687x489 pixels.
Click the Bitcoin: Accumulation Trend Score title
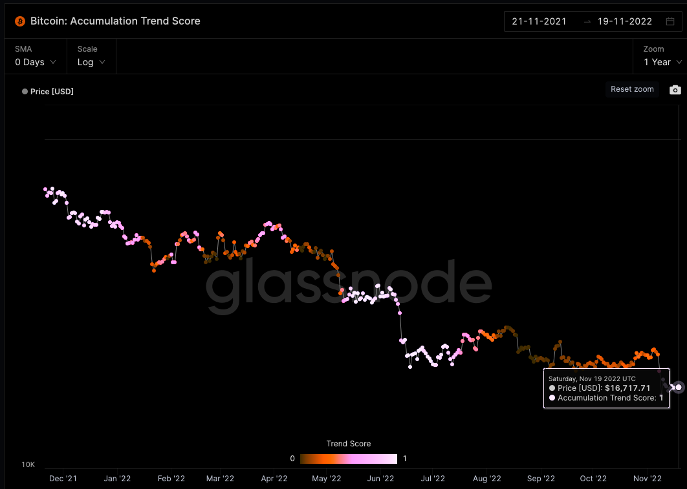(x=115, y=21)
